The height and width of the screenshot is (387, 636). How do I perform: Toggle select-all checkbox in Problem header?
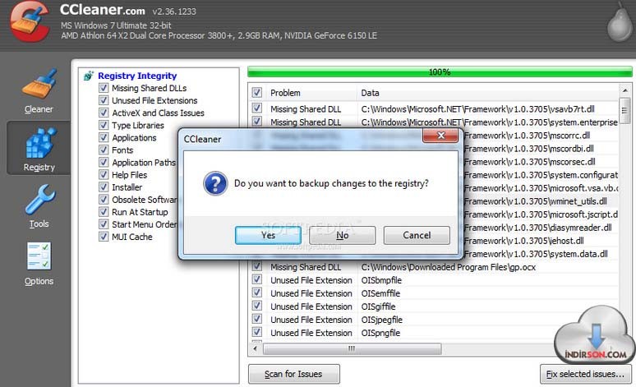[x=256, y=93]
